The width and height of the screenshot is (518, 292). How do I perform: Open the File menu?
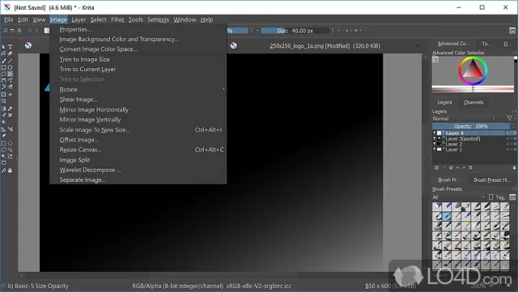click(x=9, y=20)
